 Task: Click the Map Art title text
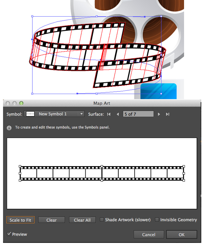coord(101,103)
